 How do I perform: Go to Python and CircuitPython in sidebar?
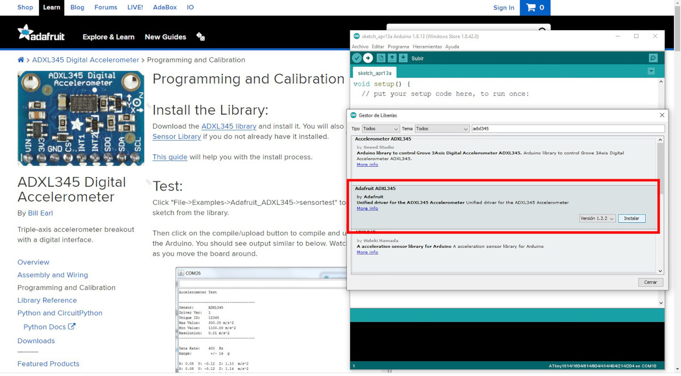pos(60,312)
